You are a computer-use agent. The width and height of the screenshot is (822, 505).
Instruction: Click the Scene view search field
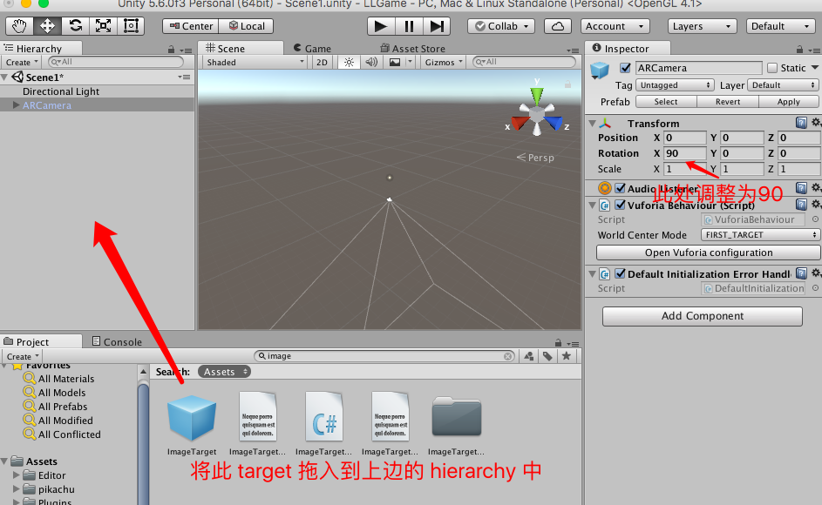(524, 62)
